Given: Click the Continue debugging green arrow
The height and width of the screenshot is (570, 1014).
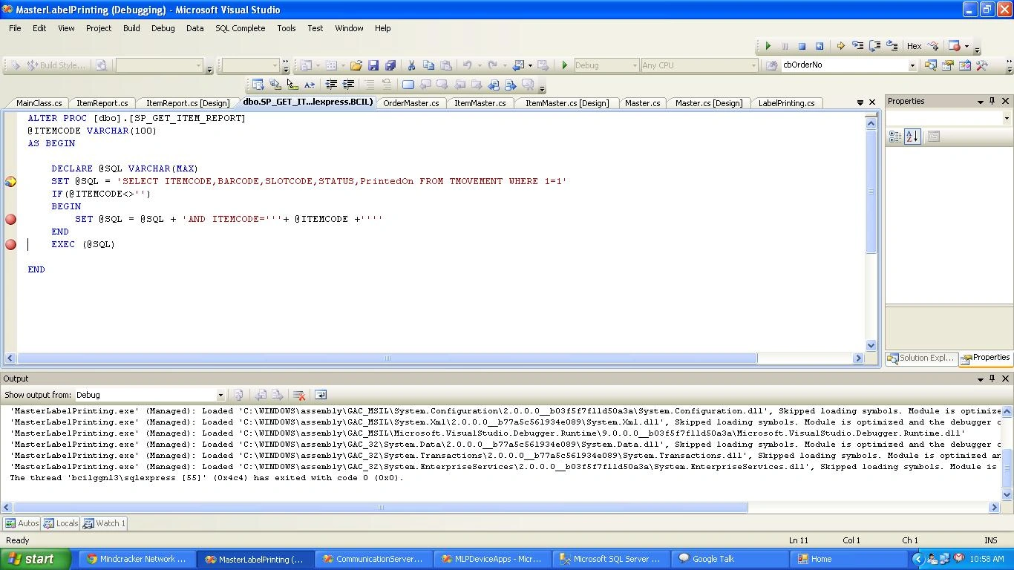Looking at the screenshot, I should (768, 46).
